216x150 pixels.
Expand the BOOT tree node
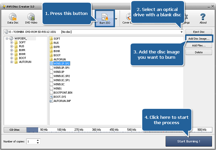tap(12, 58)
